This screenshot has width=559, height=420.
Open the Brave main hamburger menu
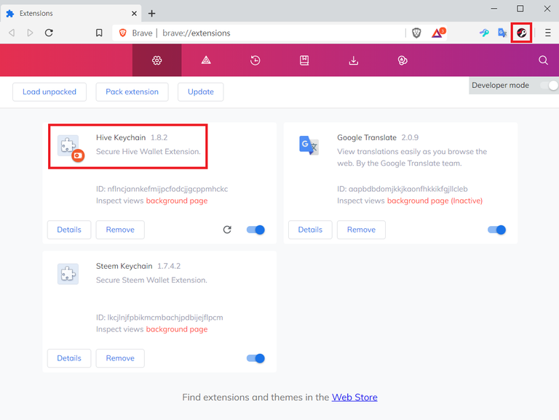pos(548,33)
